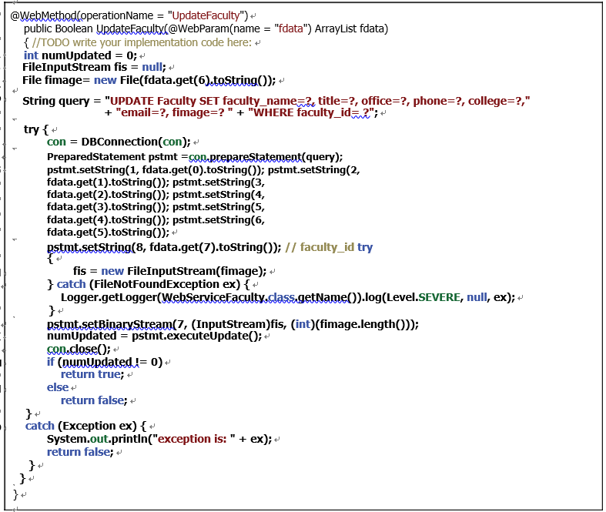The image size is (606, 512).
Task: Click the else keyword line
Action: coord(58,387)
